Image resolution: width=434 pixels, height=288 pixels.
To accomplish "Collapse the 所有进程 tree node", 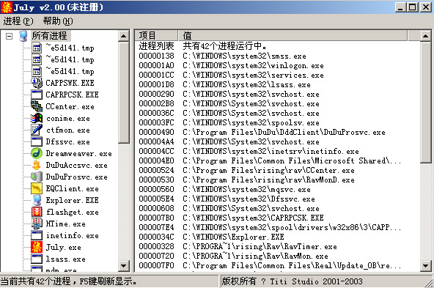I will pyautogui.click(x=9, y=36).
